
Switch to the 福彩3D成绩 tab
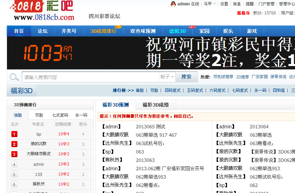[x=156, y=105]
